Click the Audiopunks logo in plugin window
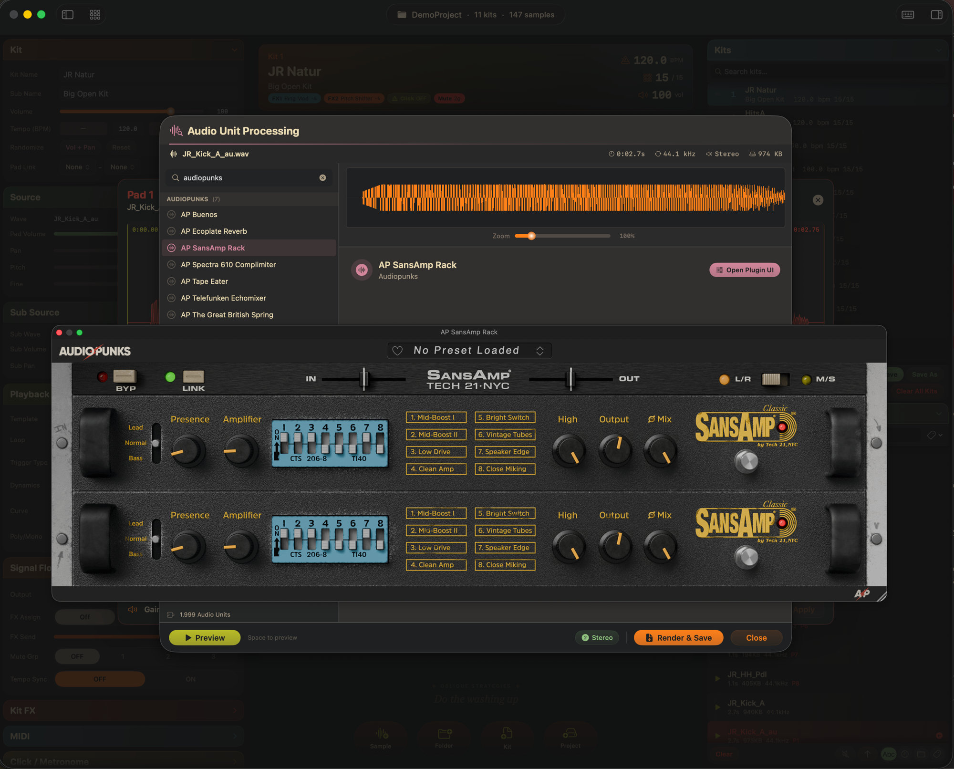Viewport: 954px width, 769px height. pyautogui.click(x=94, y=351)
